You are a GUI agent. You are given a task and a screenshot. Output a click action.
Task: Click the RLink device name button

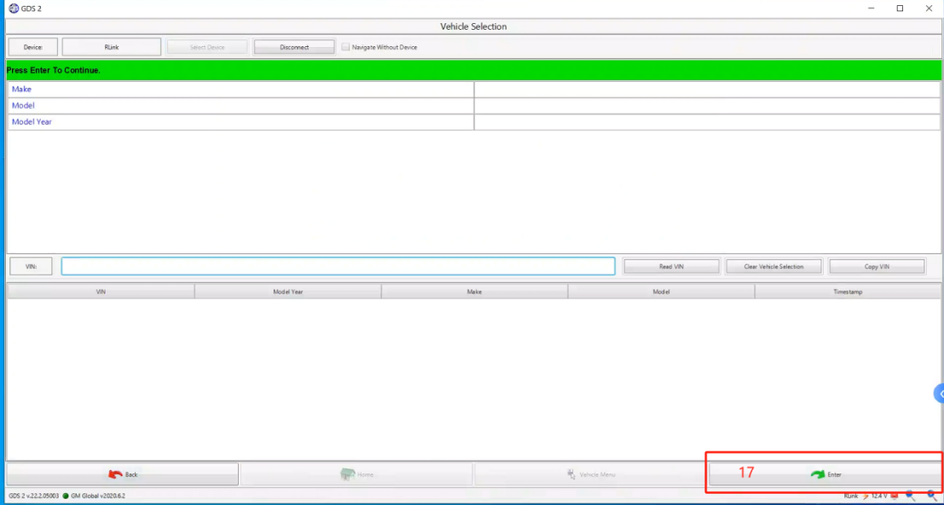point(111,47)
